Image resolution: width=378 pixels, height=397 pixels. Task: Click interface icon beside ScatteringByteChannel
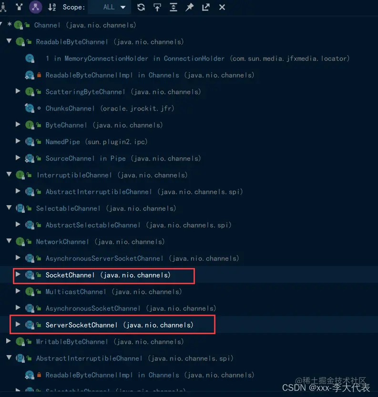30,92
